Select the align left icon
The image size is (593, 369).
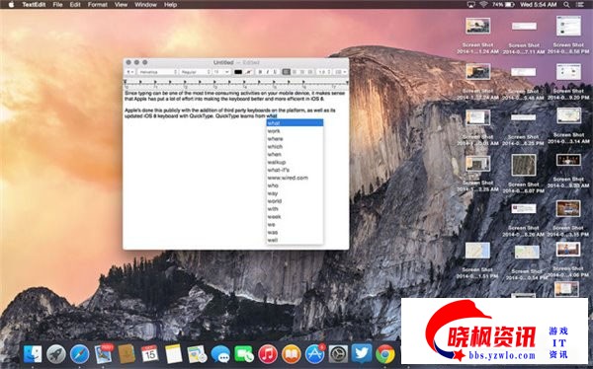coord(287,72)
